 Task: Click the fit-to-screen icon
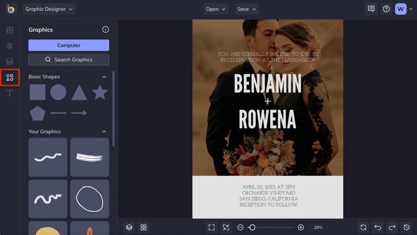click(212, 227)
